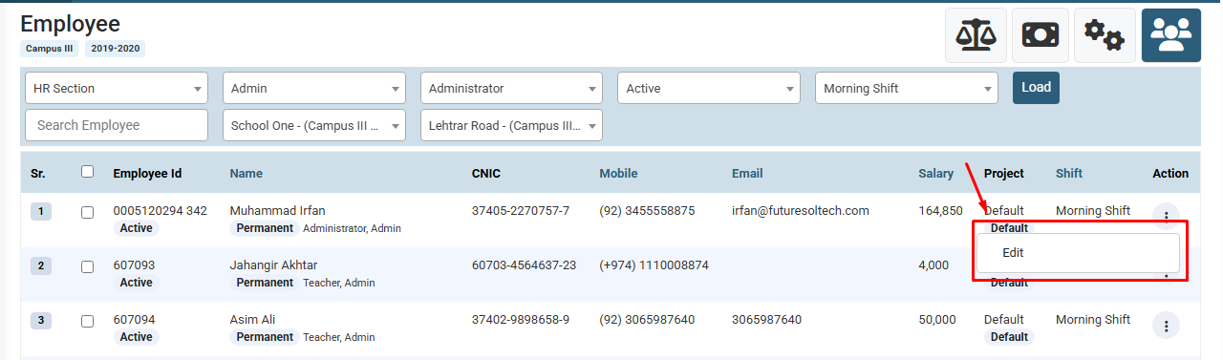Screen dimensions: 1223x360
Task: Click salary value 164,850
Action: point(940,210)
